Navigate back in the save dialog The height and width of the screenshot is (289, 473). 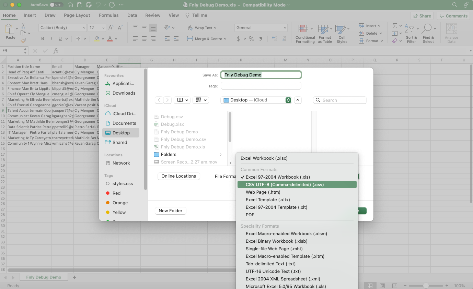pyautogui.click(x=159, y=100)
